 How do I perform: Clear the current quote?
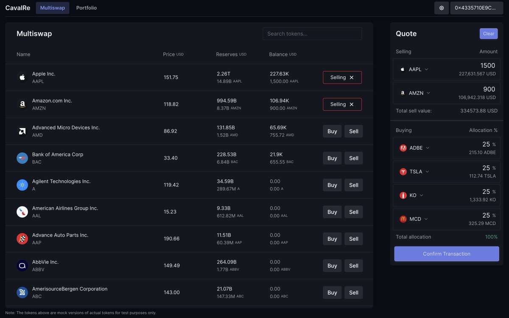pos(489,33)
